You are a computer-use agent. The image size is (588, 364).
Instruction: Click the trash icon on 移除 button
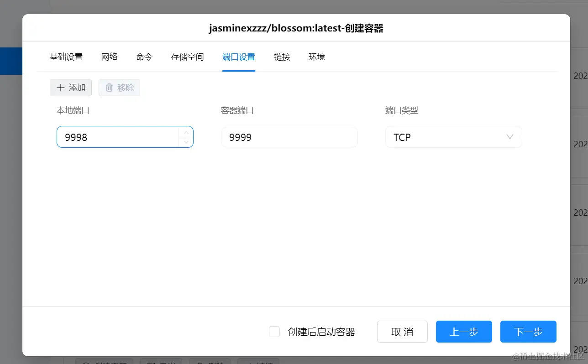coord(110,87)
